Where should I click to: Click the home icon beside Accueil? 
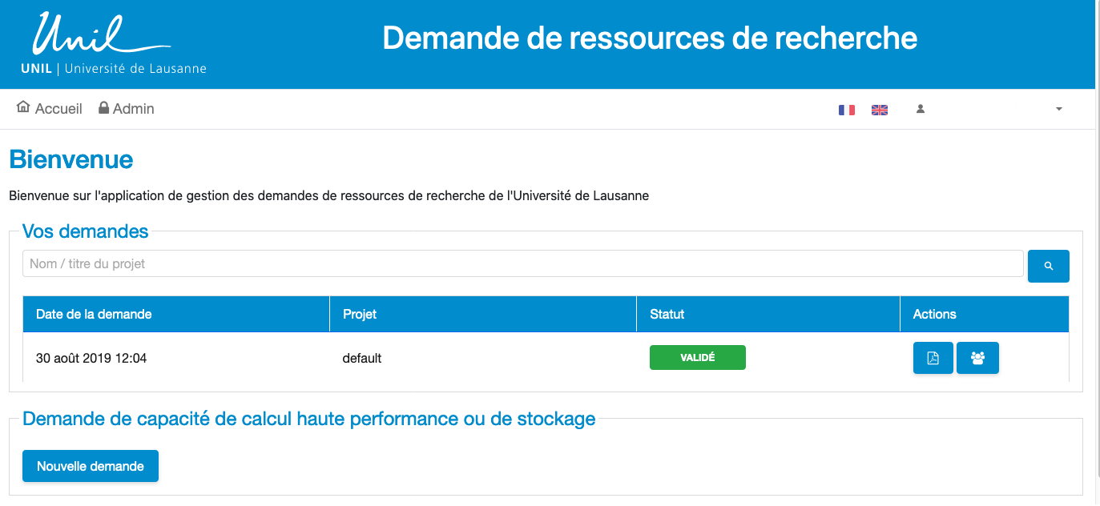pyautogui.click(x=23, y=107)
